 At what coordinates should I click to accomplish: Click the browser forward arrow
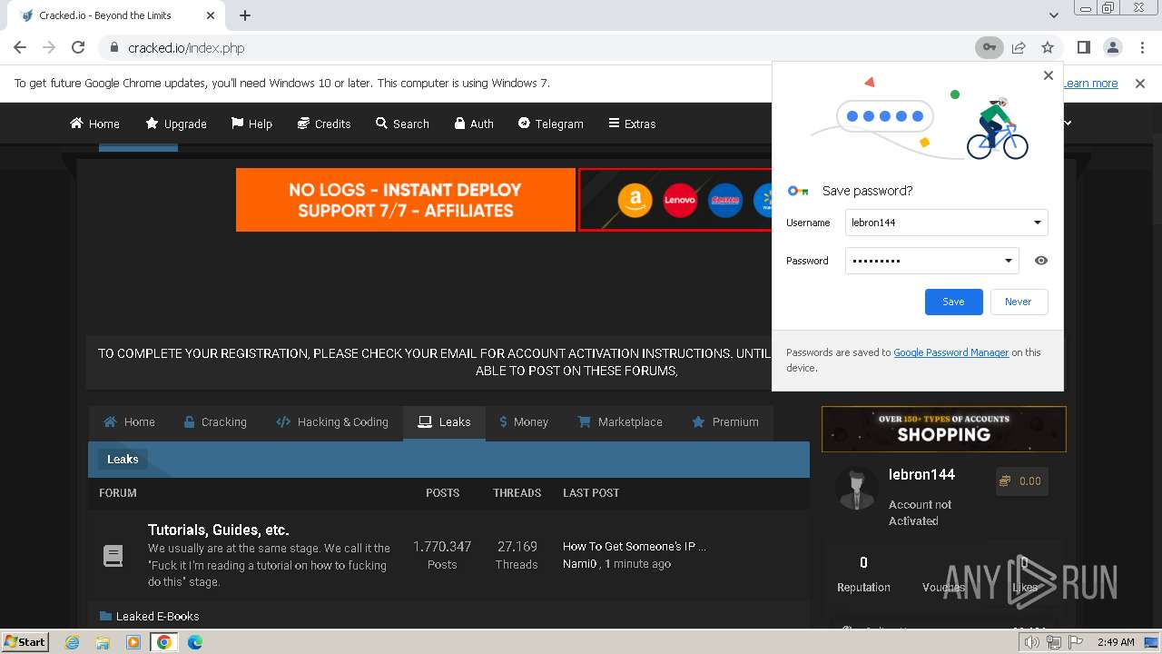tap(49, 47)
